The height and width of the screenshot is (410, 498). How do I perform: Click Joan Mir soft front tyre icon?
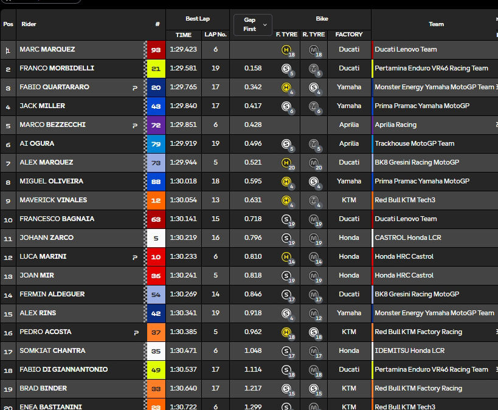tap(286, 275)
